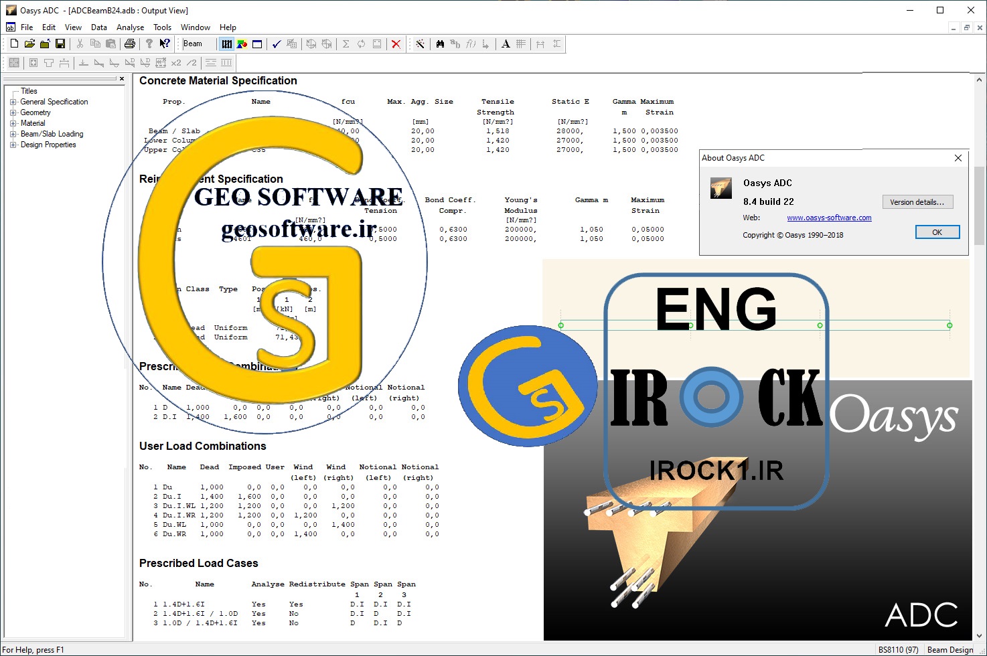
Task: Restore the inner document window
Action: click(966, 27)
